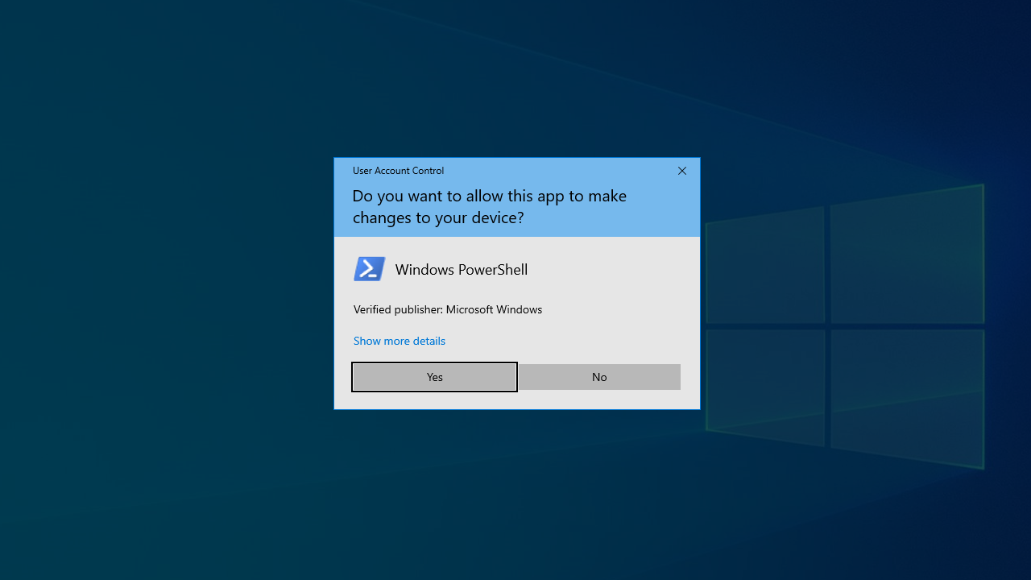
Task: Close the User Account Control dialog
Action: pyautogui.click(x=682, y=171)
